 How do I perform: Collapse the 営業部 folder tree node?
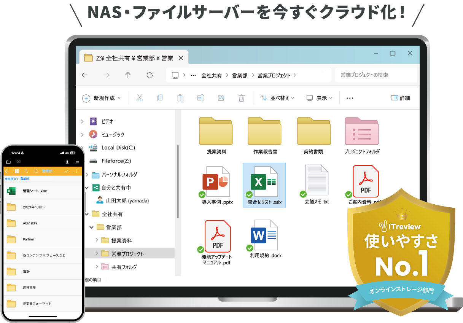coord(91,227)
